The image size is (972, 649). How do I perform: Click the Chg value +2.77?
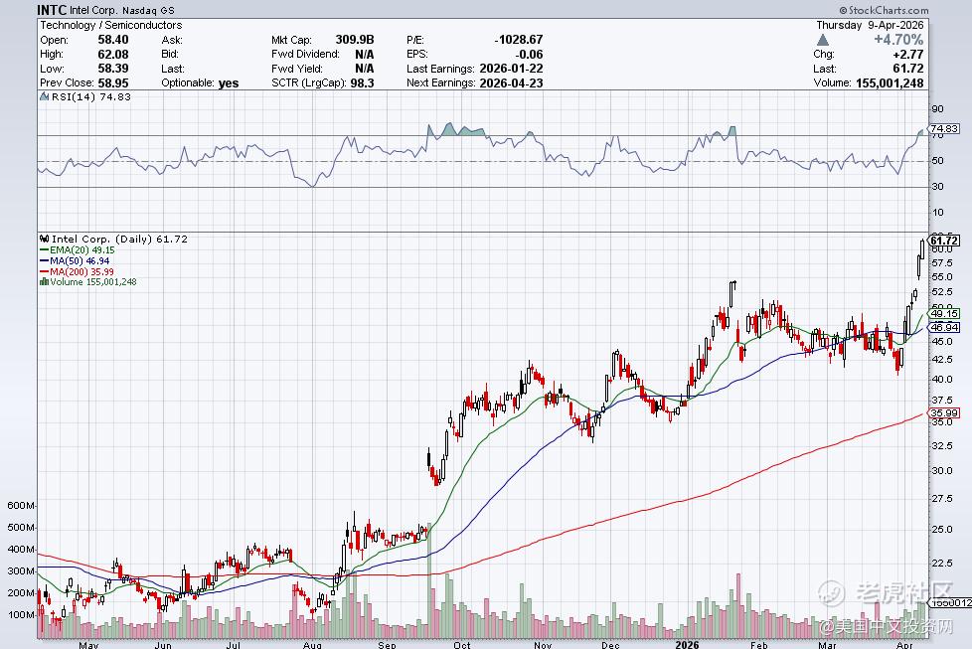coord(908,54)
